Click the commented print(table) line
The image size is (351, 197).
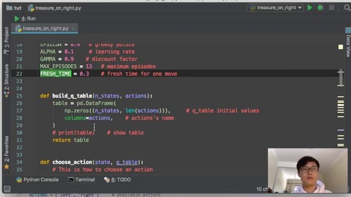(73, 132)
